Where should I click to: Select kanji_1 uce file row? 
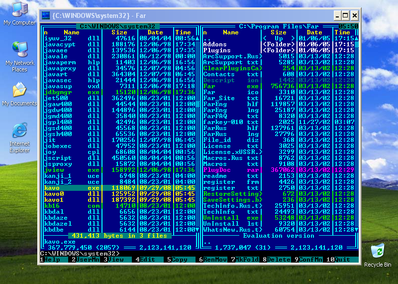point(119,176)
